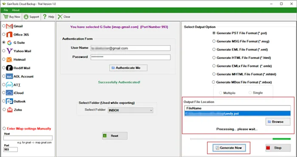
Task: Expand the Select Folder INBOX dropdown
Action: pyautogui.click(x=131, y=110)
